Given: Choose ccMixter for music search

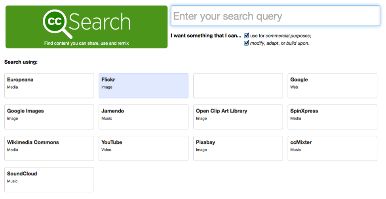Looking at the screenshot, I should 332,148.
